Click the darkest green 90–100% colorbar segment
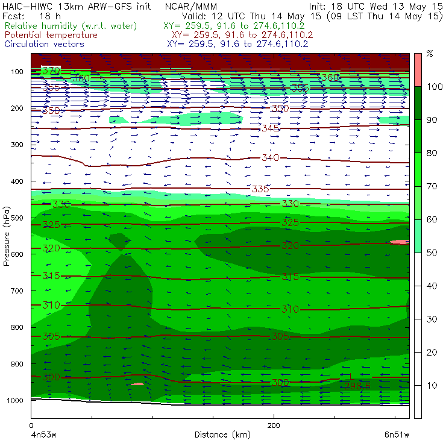The height and width of the screenshot is (446, 446). (x=418, y=103)
